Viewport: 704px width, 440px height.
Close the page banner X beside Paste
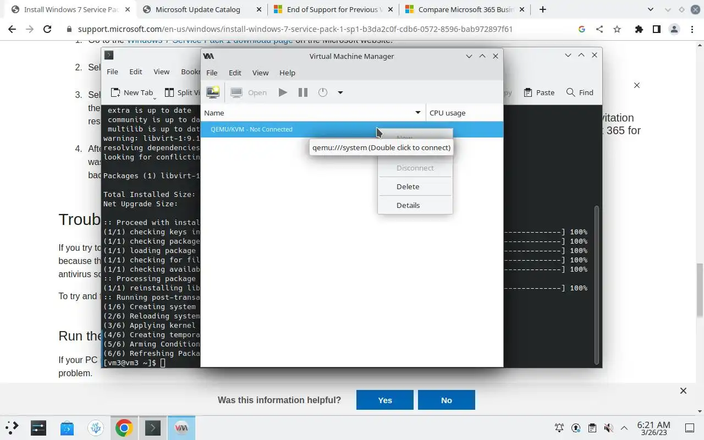(637, 85)
